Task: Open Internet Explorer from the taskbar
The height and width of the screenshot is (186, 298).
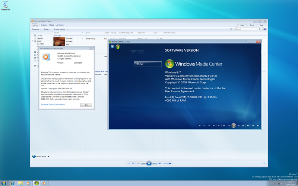Action: 12,183
